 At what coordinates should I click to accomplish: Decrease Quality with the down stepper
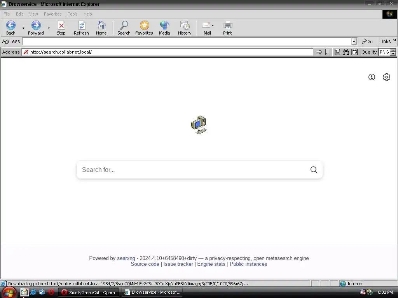393,54
